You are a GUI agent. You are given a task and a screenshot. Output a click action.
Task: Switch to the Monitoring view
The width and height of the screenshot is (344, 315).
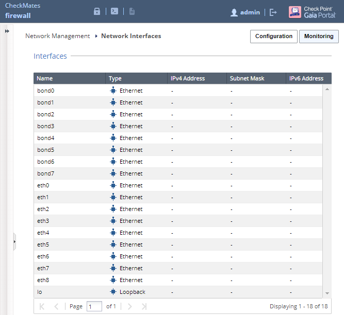click(x=318, y=37)
